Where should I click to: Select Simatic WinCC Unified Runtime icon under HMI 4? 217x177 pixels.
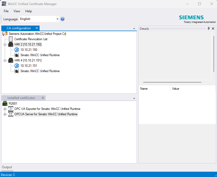pos(17,71)
